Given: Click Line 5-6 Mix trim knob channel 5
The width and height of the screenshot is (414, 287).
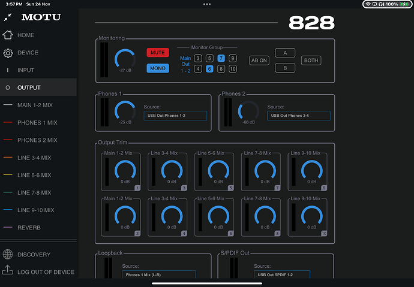Looking at the screenshot, I should coord(218,171).
